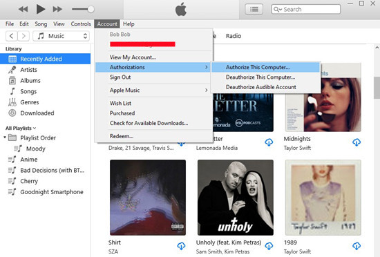Click the play button
This screenshot has width=380, height=257.
41,9
